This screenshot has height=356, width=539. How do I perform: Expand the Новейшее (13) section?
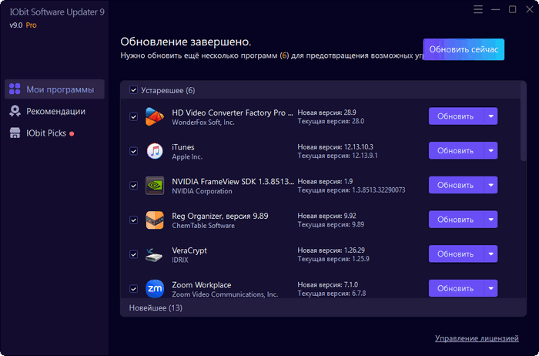pyautogui.click(x=323, y=307)
